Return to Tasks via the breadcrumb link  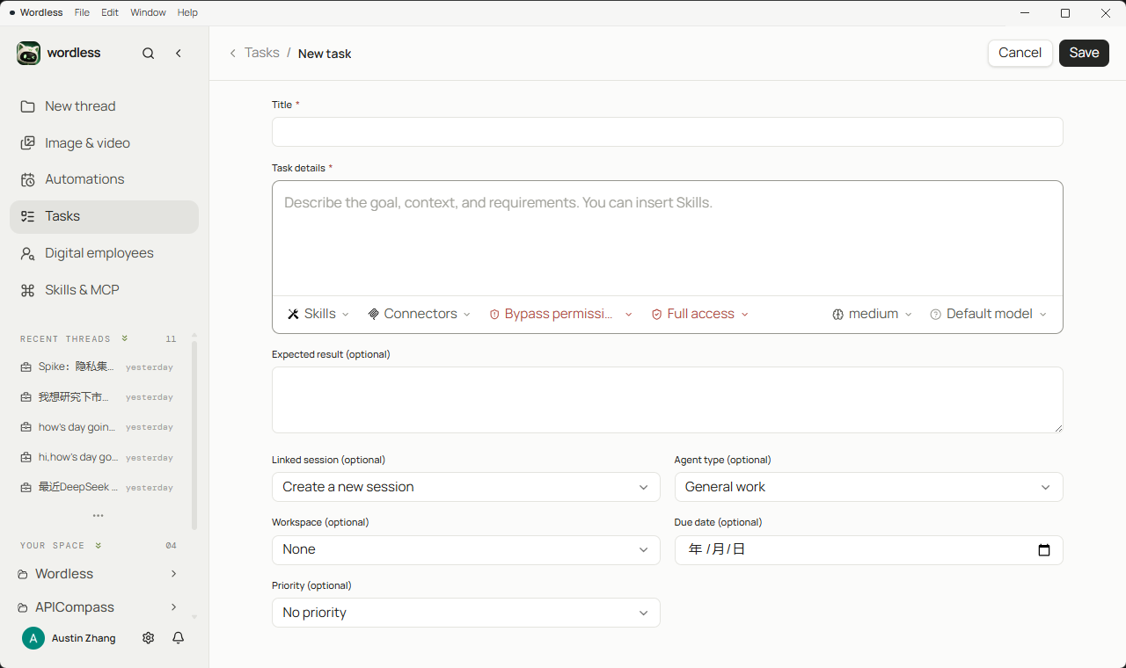tap(262, 53)
